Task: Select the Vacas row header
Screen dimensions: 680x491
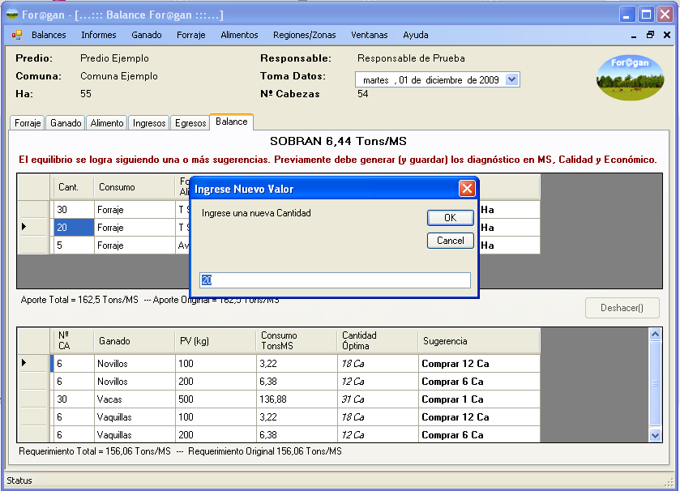Action: [33, 399]
